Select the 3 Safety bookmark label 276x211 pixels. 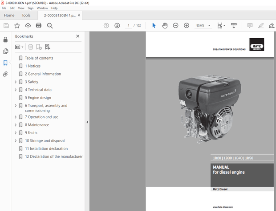(x=32, y=82)
